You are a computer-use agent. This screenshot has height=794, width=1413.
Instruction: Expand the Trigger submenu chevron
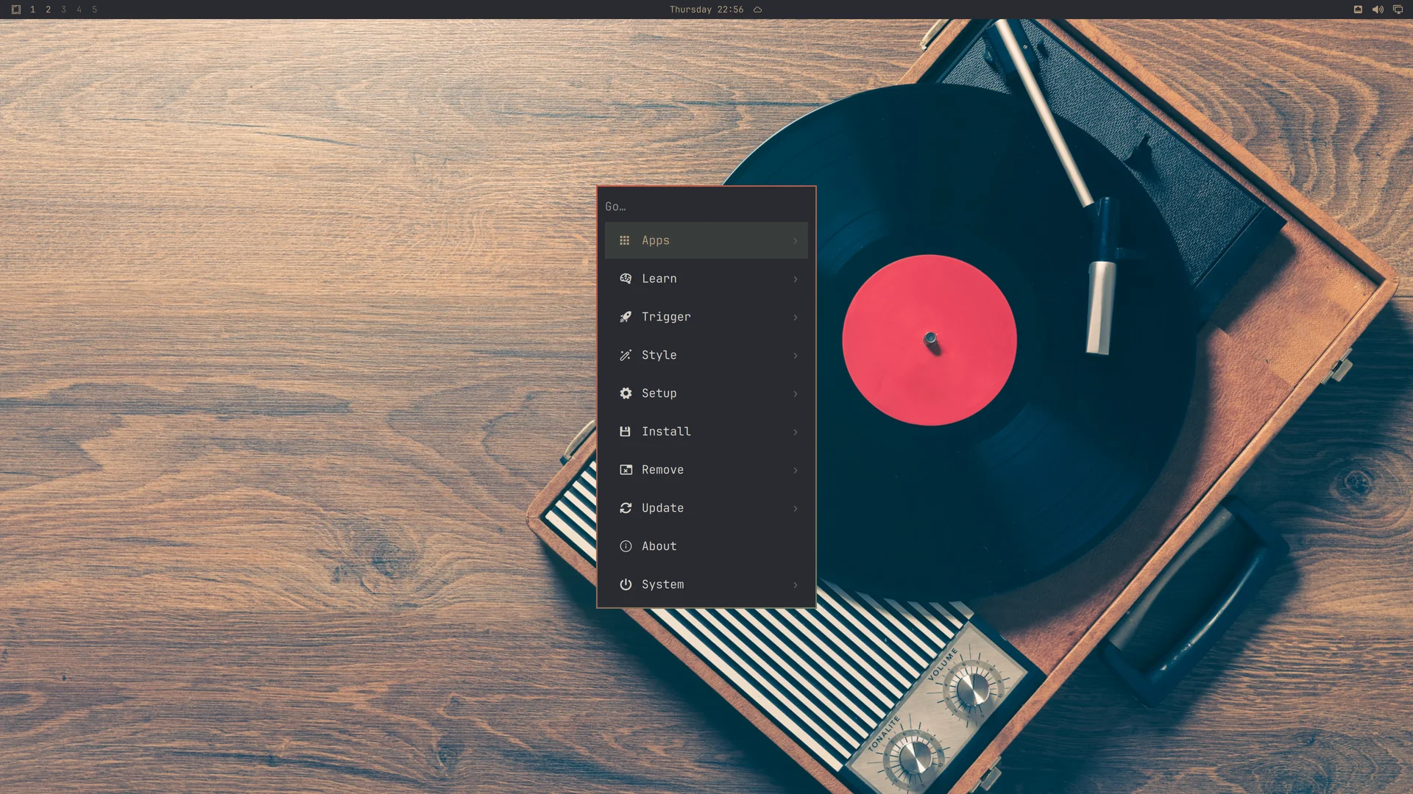[x=796, y=317]
